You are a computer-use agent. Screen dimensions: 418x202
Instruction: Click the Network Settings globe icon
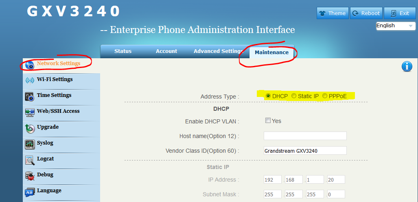point(30,65)
